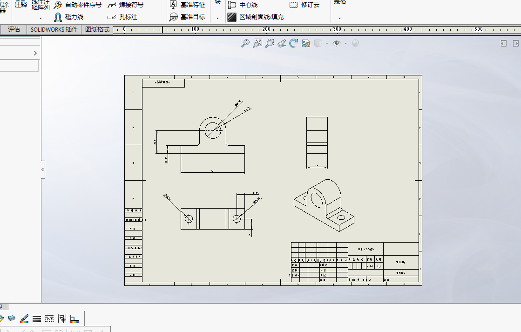Image resolution: width=521 pixels, height=332 pixels.
Task: Select the isometric view of the bracket
Action: point(324,205)
